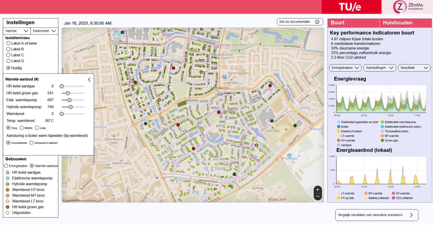The width and height of the screenshot is (433, 225).
Task: Switch to the Huishouden tab
Action: tap(405, 23)
